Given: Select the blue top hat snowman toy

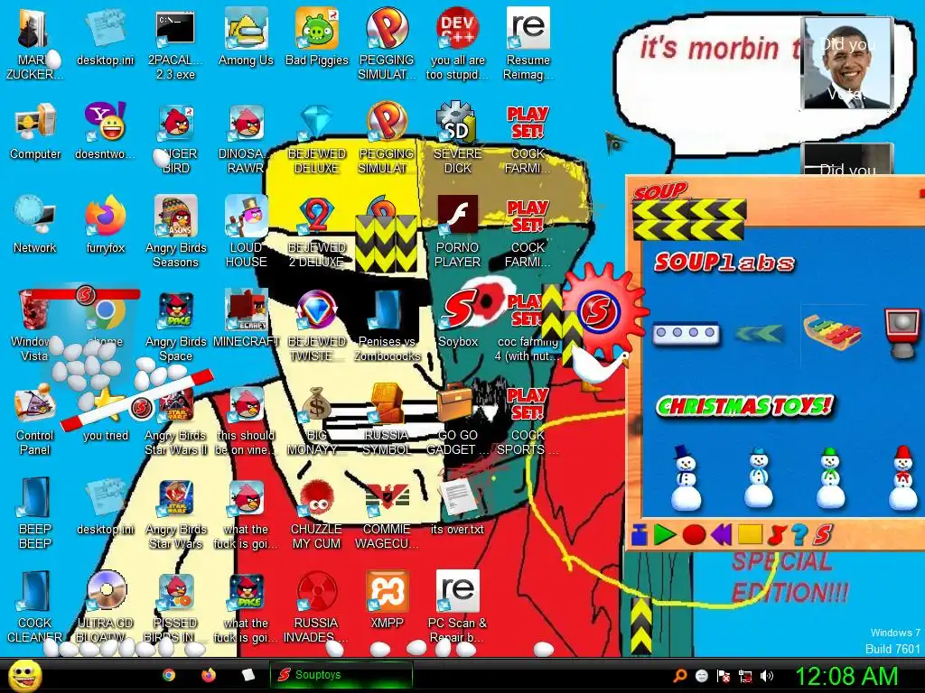Looking at the screenshot, I should point(686,477).
